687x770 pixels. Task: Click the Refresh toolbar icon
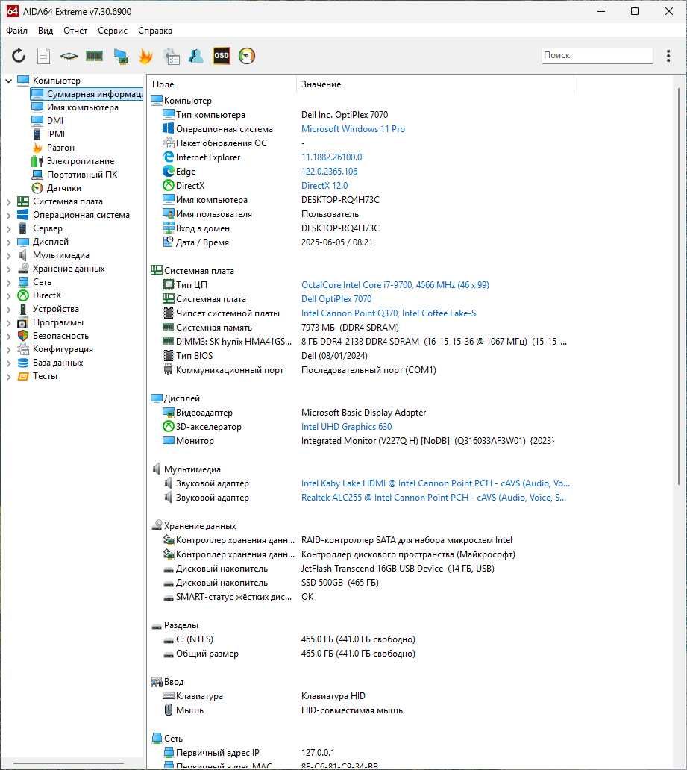[19, 55]
